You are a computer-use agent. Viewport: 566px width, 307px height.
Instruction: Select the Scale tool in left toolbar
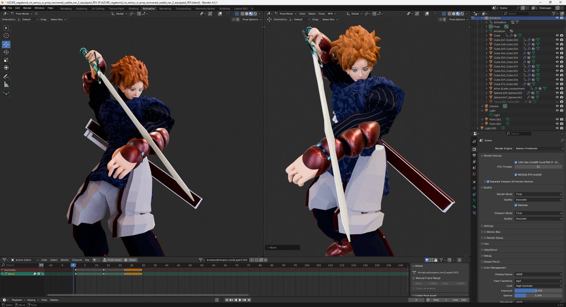point(6,60)
